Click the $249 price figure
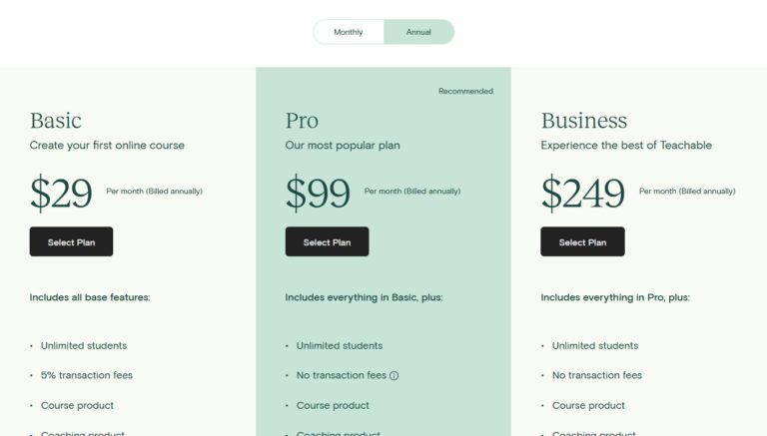The image size is (767, 436). (583, 194)
